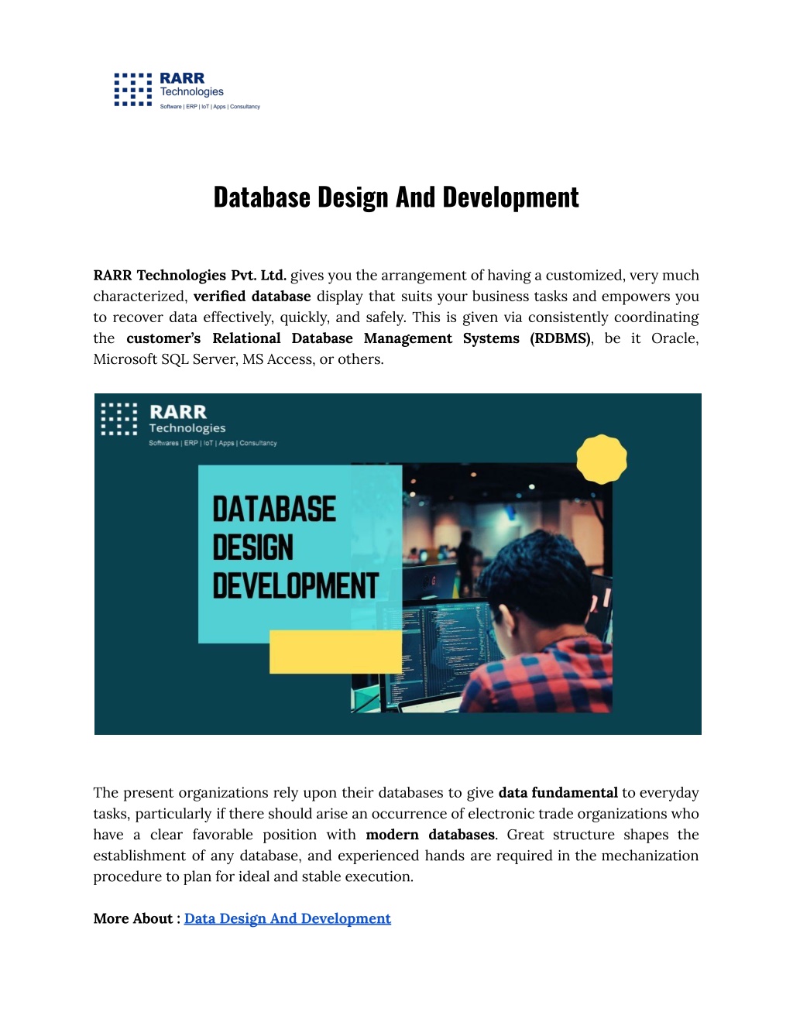Click the yellow rectangle below the teal box
793x1026 pixels.
point(335,651)
